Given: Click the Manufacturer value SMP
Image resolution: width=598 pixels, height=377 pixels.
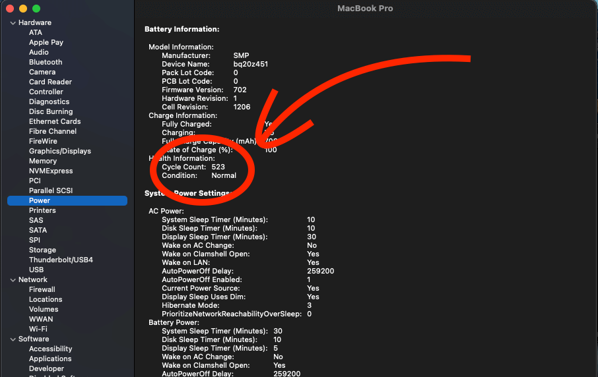Looking at the screenshot, I should point(241,56).
